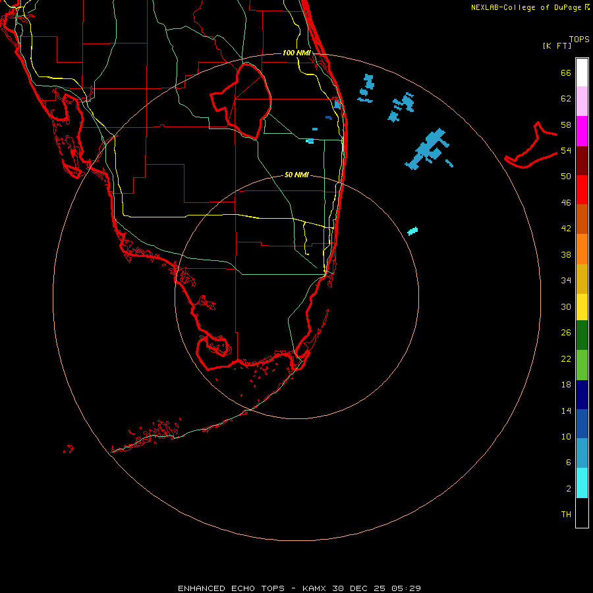Click the legend value 2
The image size is (593, 593).
(569, 489)
